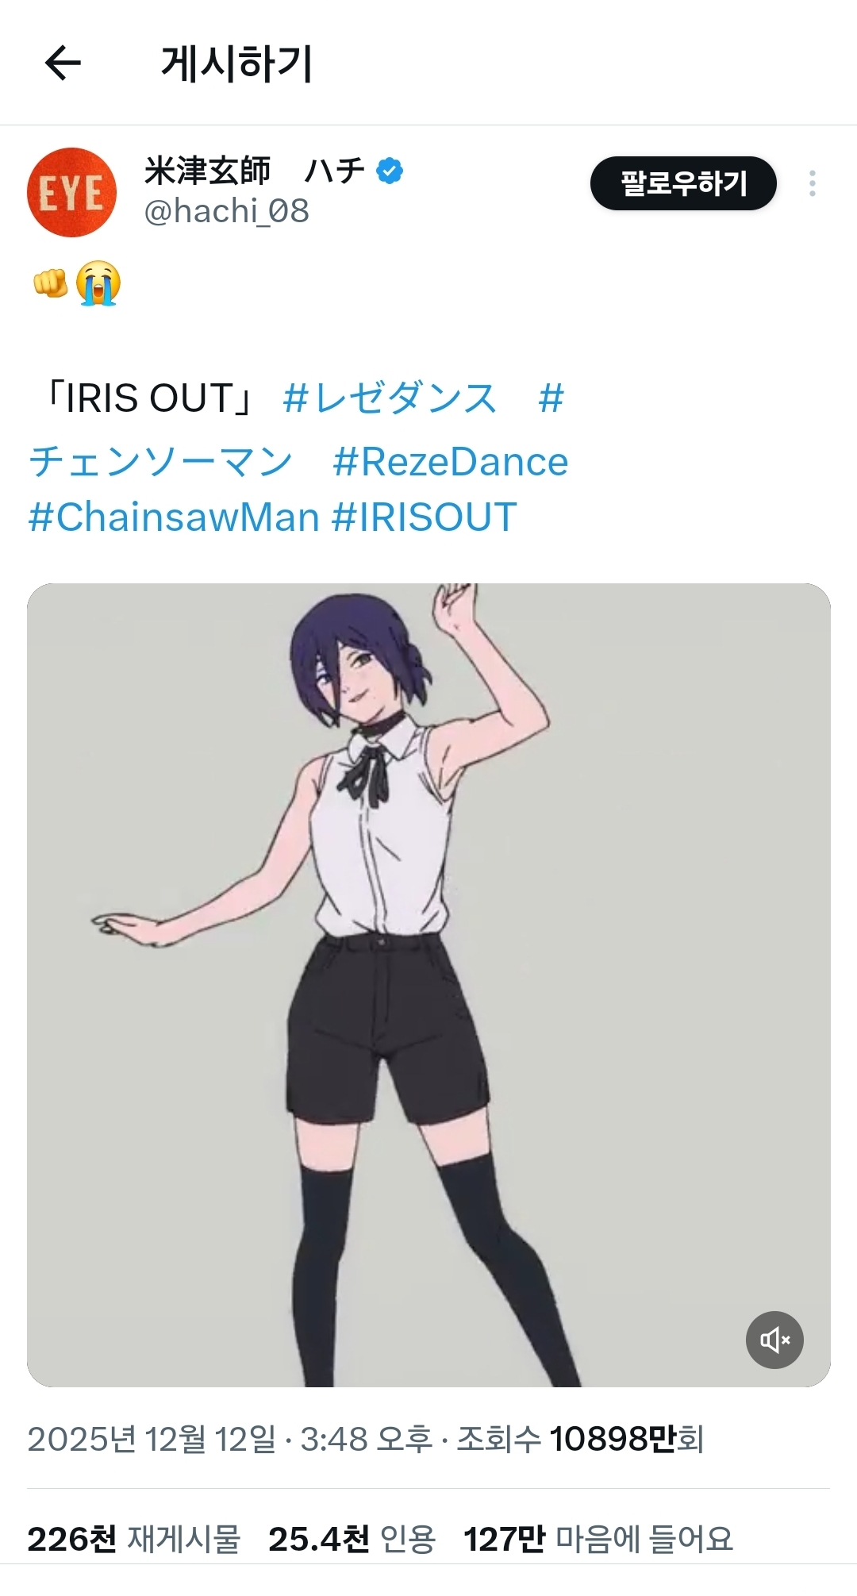Image resolution: width=857 pixels, height=1596 pixels.
Task: Open the EYE profile avatar
Action: pos(72,192)
